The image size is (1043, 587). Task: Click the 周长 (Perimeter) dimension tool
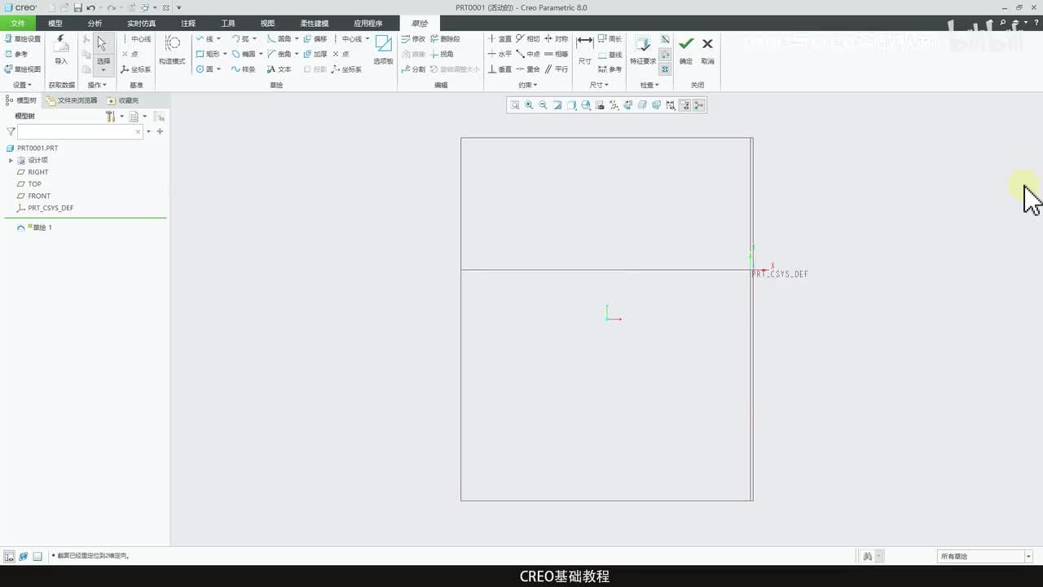pos(610,38)
